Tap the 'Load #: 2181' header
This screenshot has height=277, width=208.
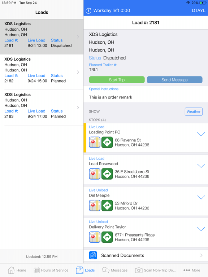tap(146, 23)
